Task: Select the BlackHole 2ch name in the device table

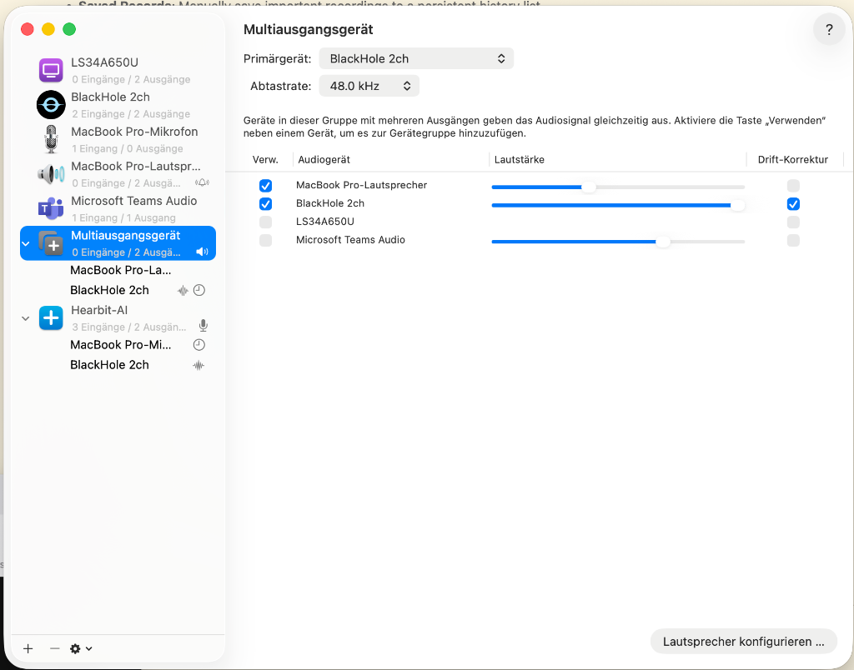Action: [x=330, y=203]
